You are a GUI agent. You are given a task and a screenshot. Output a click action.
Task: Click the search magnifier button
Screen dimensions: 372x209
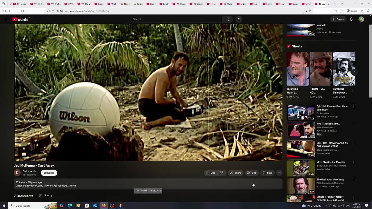click(227, 19)
